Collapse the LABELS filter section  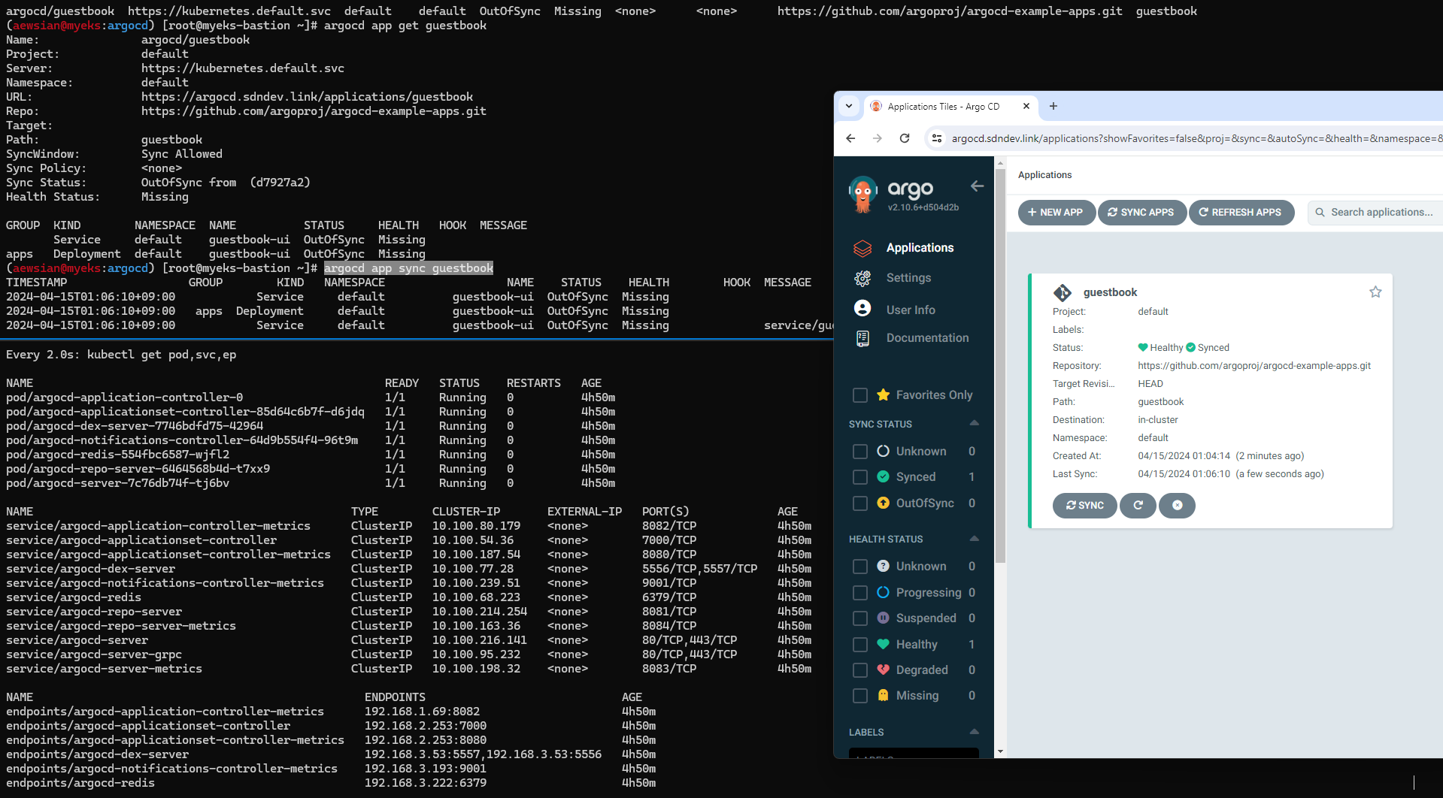[x=974, y=731]
